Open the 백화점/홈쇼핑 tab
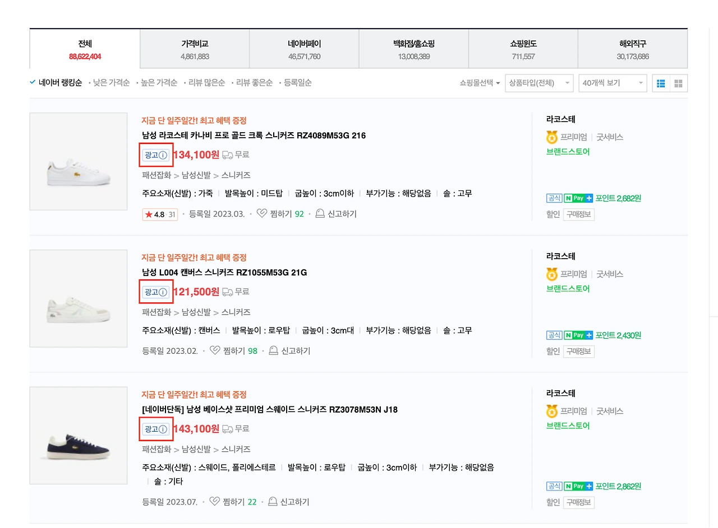This screenshot has width=718, height=528. 413,49
